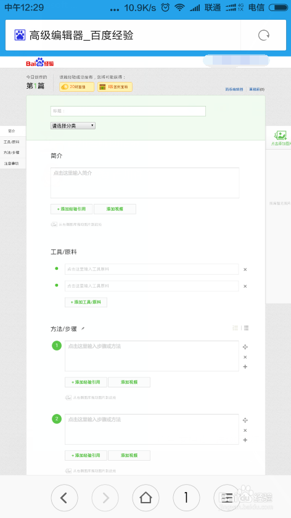Click the 简介 text area
291x518 pixels.
coord(145,183)
